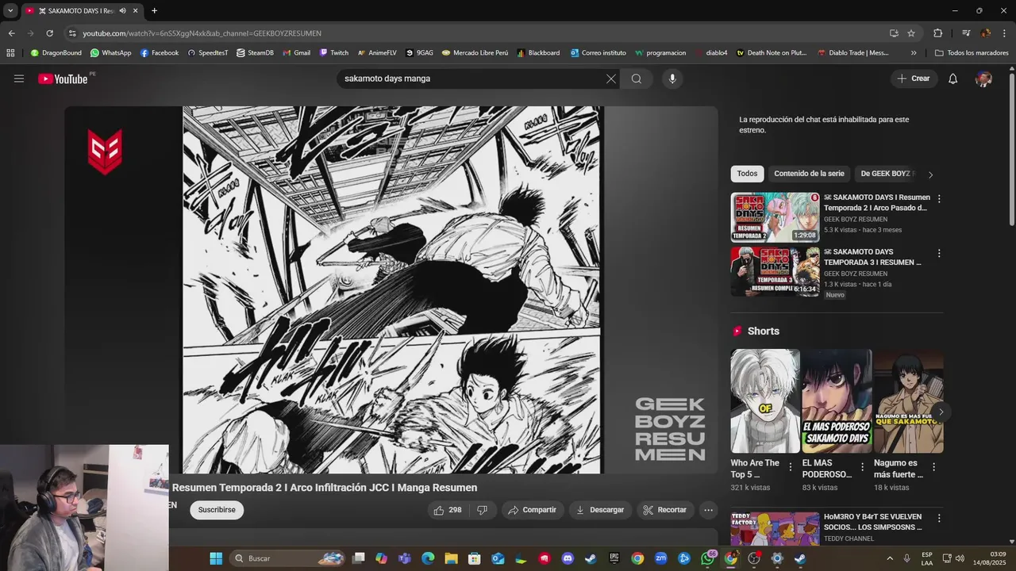
Task: Open the Twitch bookmark
Action: [333, 53]
